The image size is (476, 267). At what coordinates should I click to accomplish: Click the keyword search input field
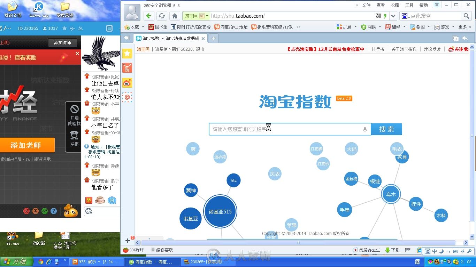point(290,129)
